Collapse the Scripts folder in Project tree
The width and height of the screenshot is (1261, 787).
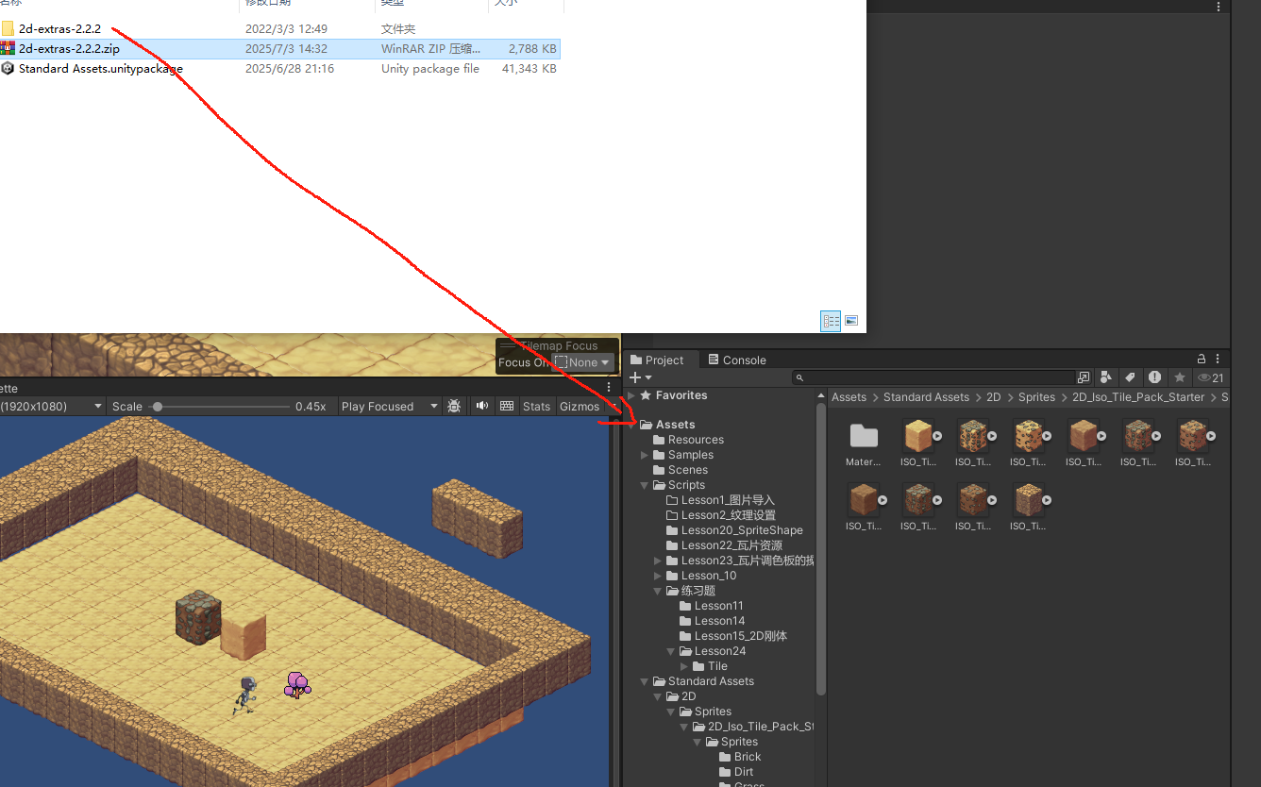tap(644, 484)
